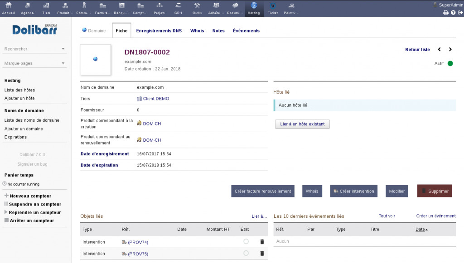The image size is (464, 263).
Task: Click the Créer facture renouvellement button
Action: pos(263,191)
